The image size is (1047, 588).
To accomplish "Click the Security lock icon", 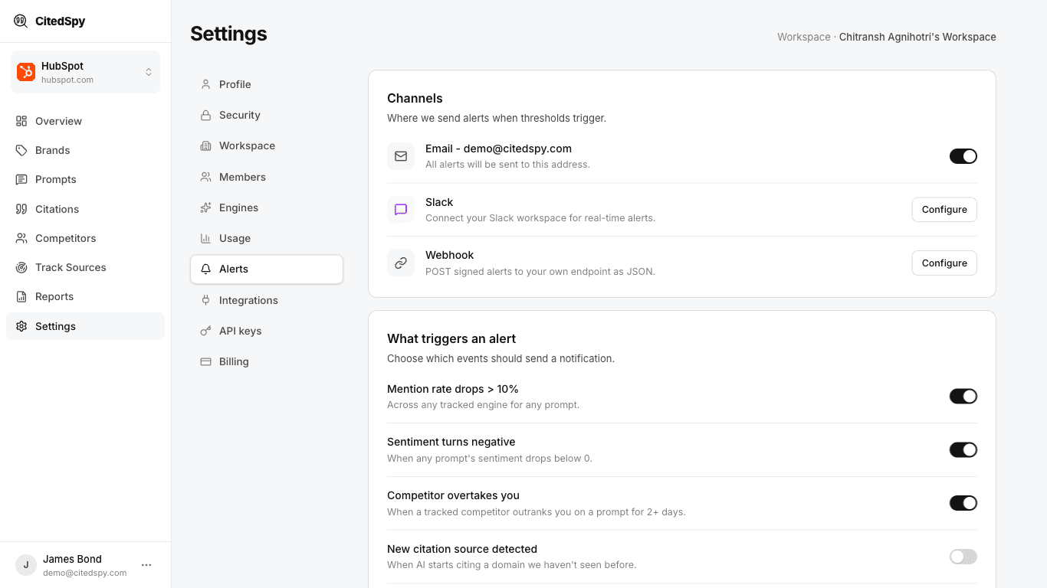I will pyautogui.click(x=205, y=115).
